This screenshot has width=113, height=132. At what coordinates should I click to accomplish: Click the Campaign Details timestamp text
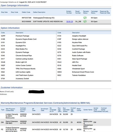point(23,2)
